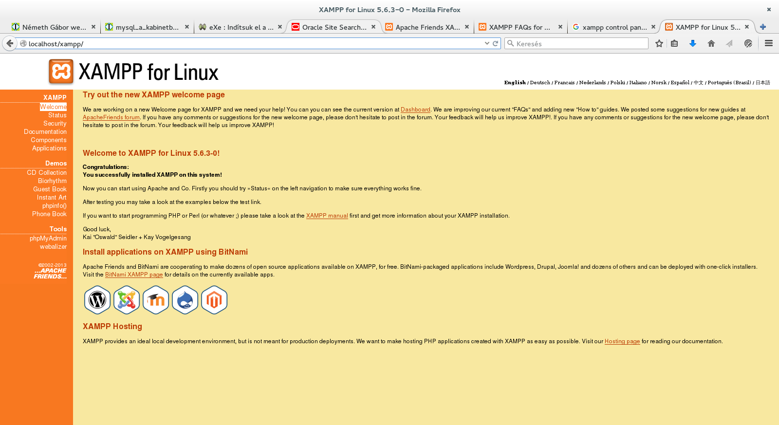Reload the page with the refresh icon

click(x=496, y=44)
